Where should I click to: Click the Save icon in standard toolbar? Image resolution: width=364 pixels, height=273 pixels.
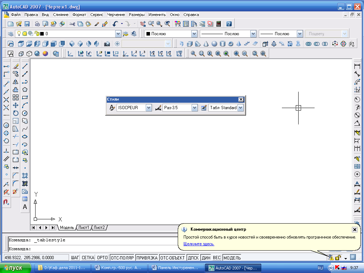[x=27, y=24]
